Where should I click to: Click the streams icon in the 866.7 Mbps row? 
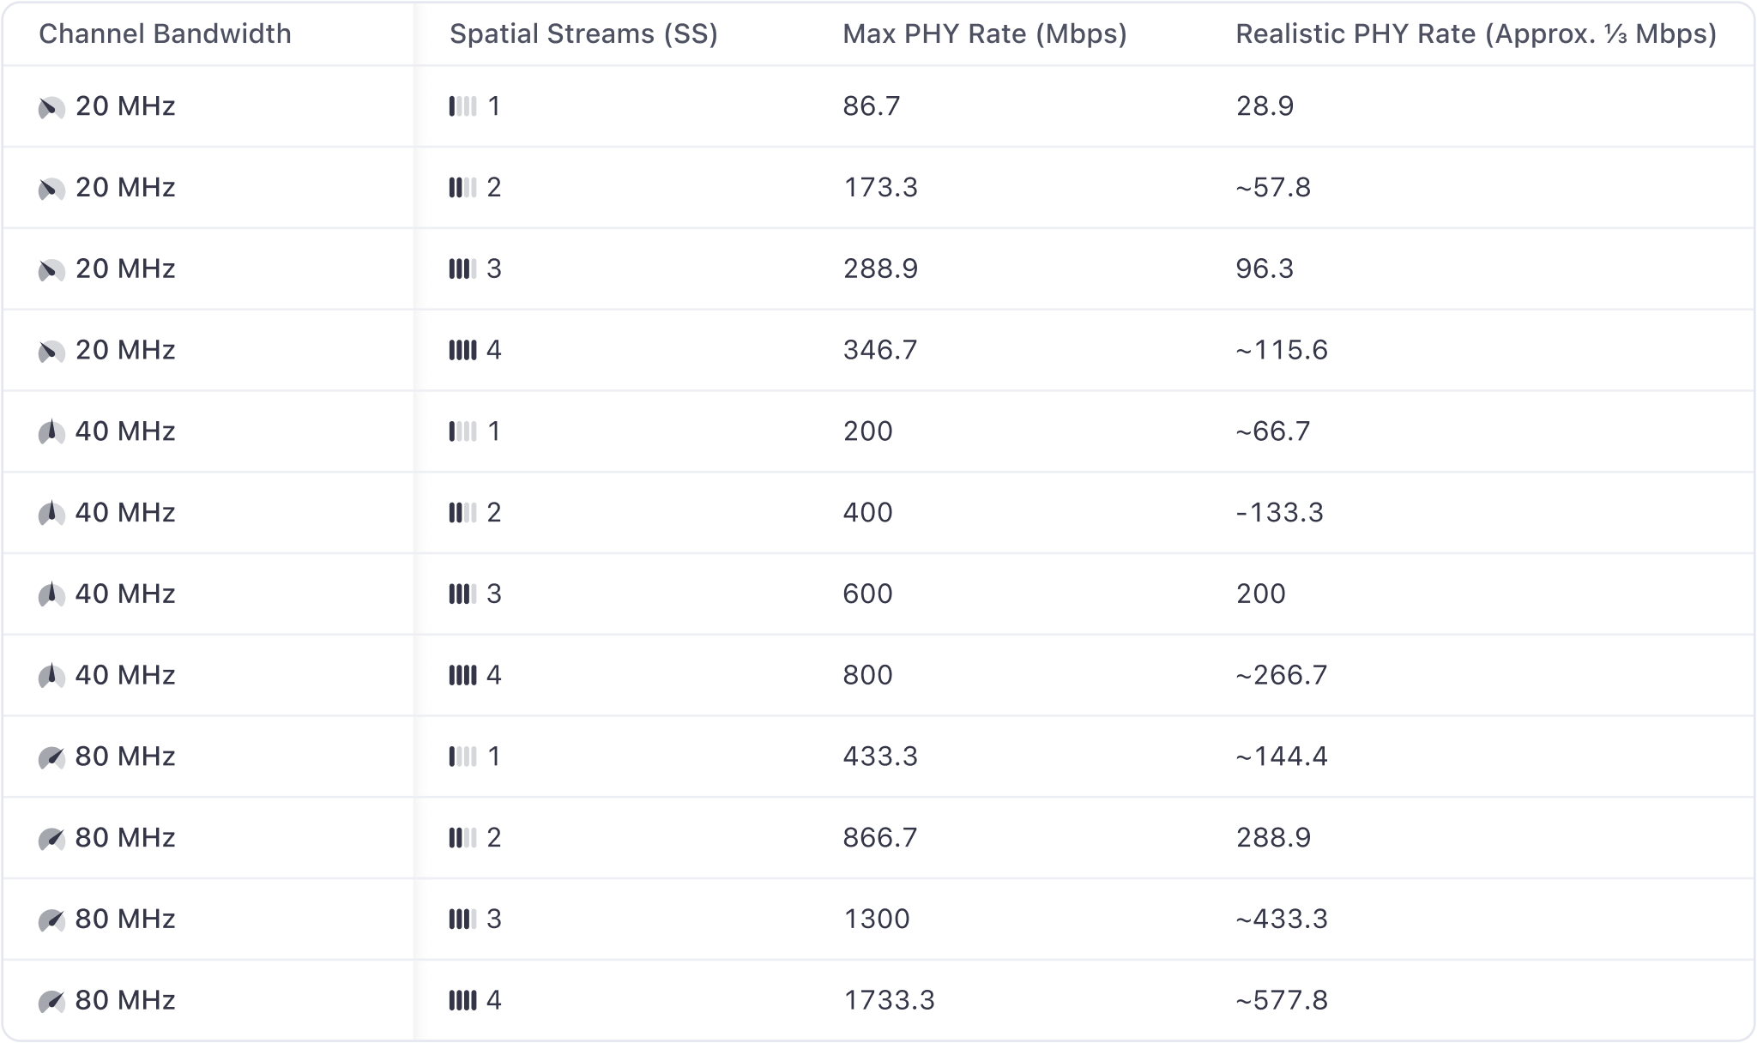[462, 838]
